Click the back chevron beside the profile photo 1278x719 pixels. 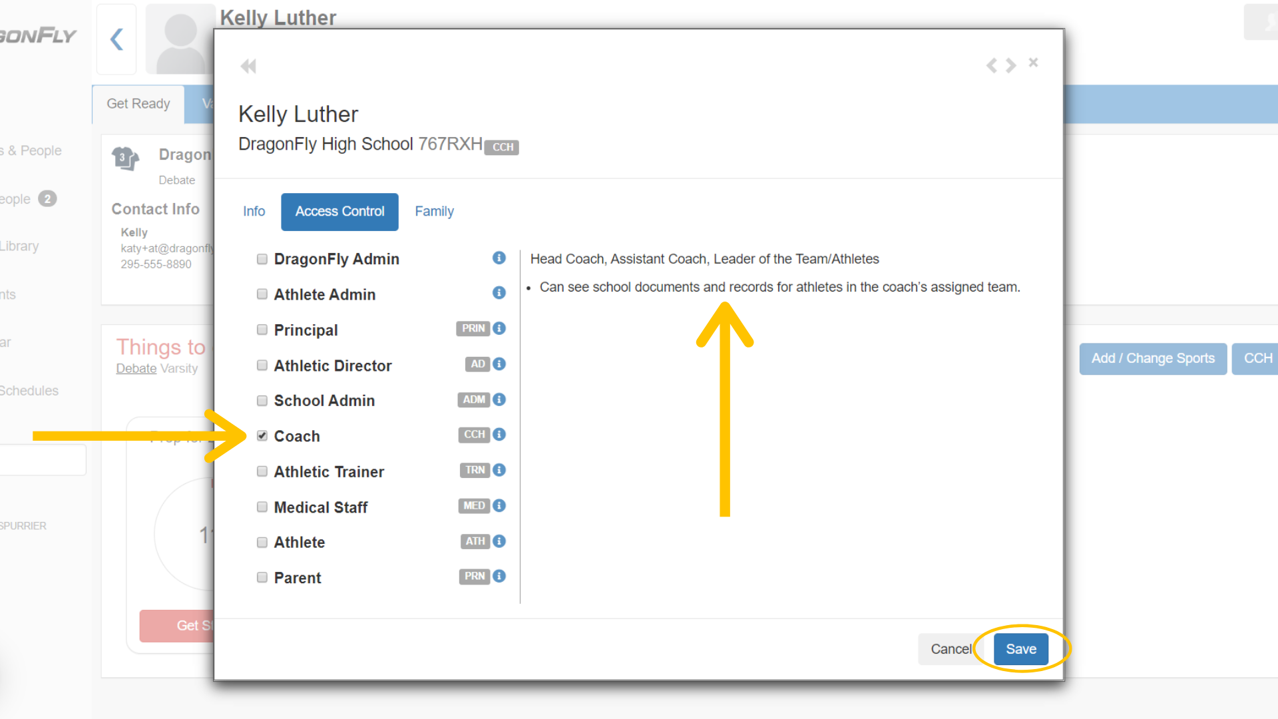[117, 39]
